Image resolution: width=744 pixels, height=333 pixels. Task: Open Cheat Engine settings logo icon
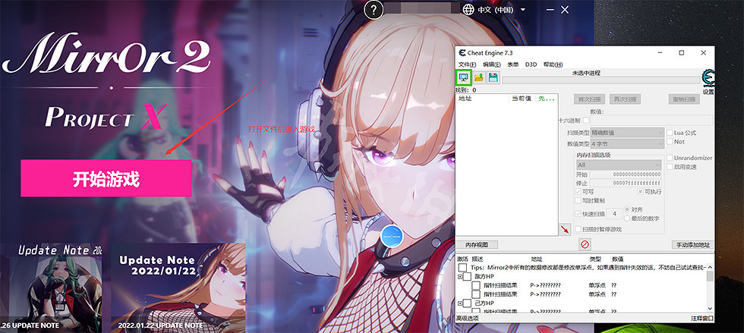pos(708,80)
